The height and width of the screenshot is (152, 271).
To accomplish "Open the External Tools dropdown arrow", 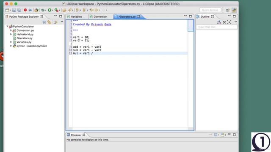I will (60, 10).
